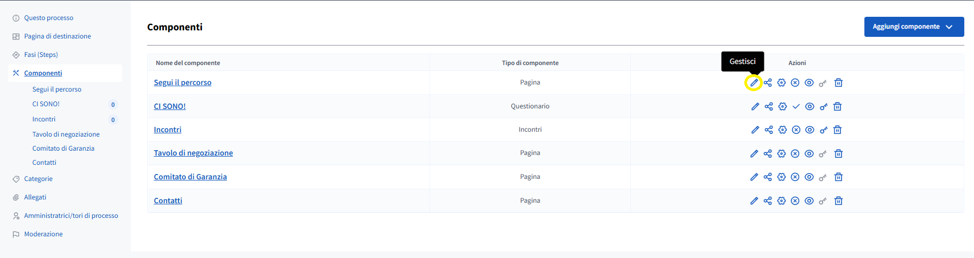The image size is (974, 258).
Task: Open Comitato di Garanzia link in table
Action: 190,177
